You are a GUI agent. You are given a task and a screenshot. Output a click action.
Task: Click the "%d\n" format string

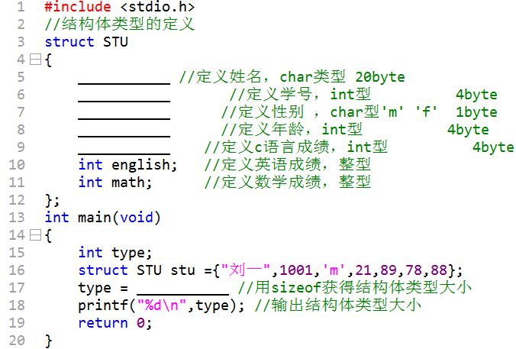click(162, 305)
